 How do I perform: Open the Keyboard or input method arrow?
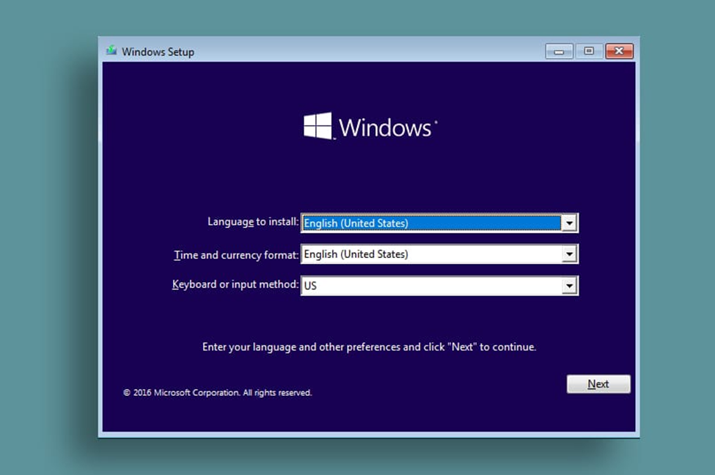(x=569, y=286)
